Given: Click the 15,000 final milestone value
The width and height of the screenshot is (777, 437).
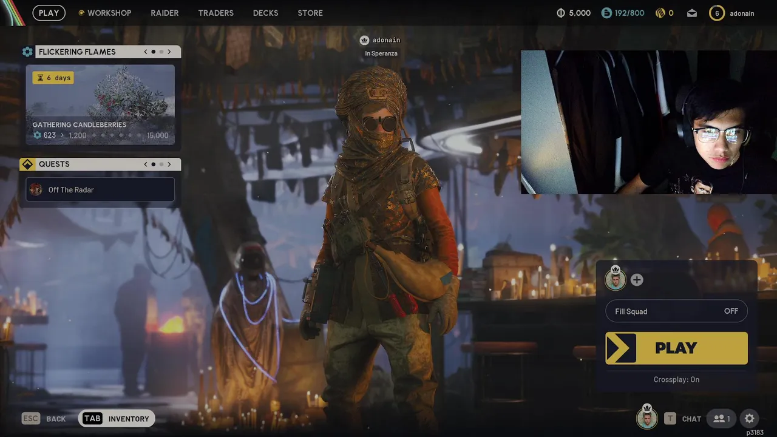Looking at the screenshot, I should click(158, 135).
